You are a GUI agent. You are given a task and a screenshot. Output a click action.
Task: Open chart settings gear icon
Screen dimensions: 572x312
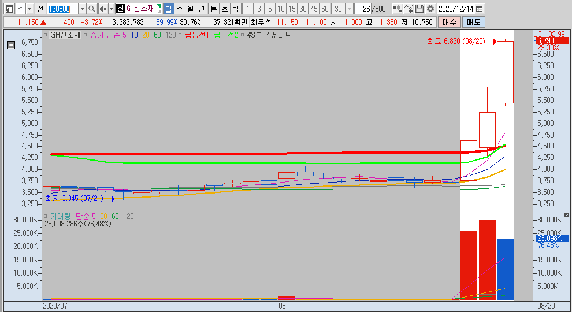click(430, 9)
